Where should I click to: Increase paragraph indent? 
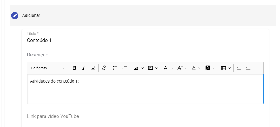tap(248, 68)
